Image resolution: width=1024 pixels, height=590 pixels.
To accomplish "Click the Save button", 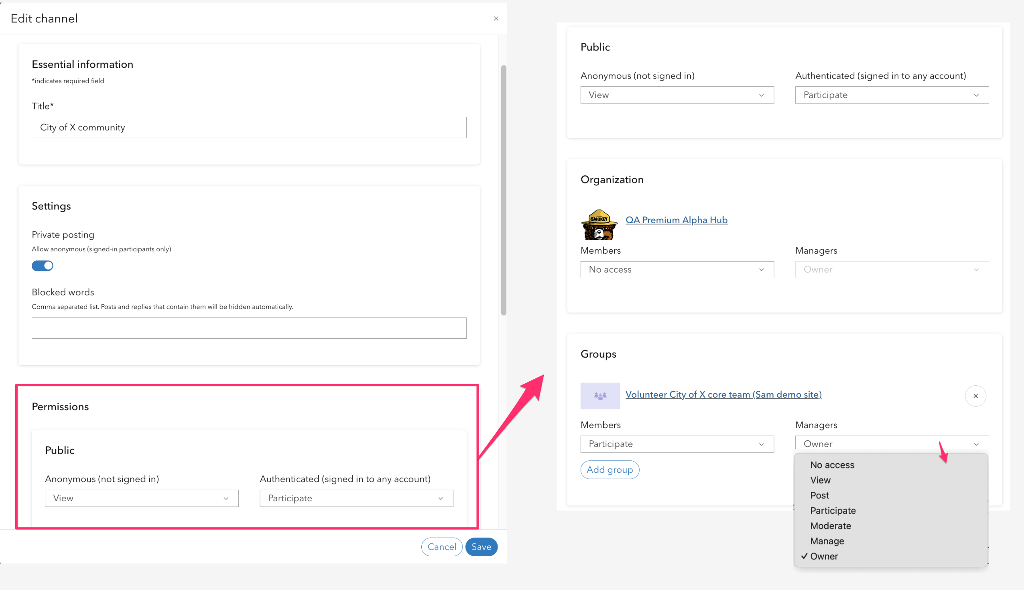I will pos(481,547).
